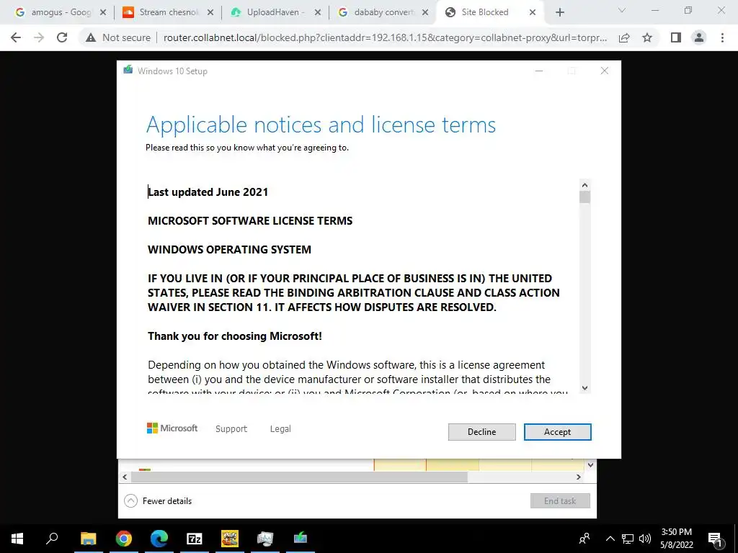Image resolution: width=738 pixels, height=553 pixels.
Task: Click Windows 10 Setup title bar icon
Action: click(x=128, y=70)
